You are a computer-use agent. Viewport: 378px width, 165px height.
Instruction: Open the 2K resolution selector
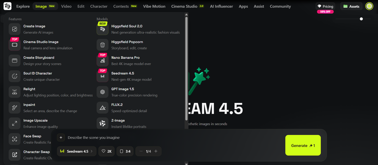coord(107,151)
